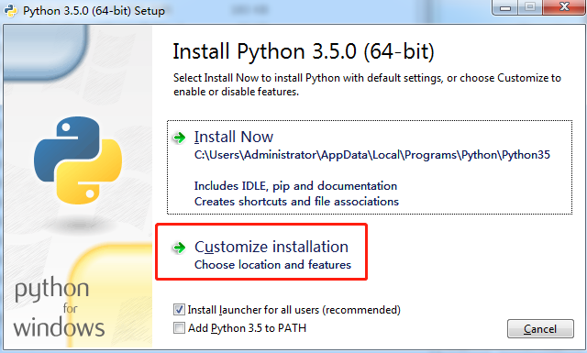Image resolution: width=587 pixels, height=353 pixels.
Task: Uncheck Install launcher for all users
Action: coord(179,310)
